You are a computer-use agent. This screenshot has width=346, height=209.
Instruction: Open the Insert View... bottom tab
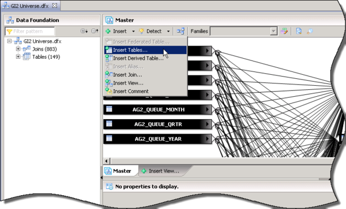tap(164, 171)
